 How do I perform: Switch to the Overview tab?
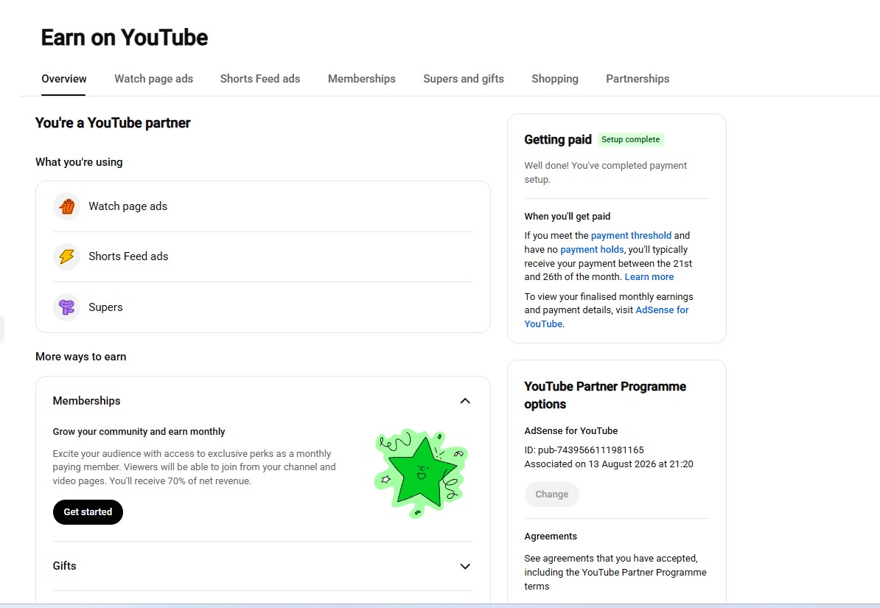point(64,79)
